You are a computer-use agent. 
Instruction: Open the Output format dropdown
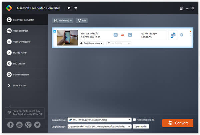130,120
